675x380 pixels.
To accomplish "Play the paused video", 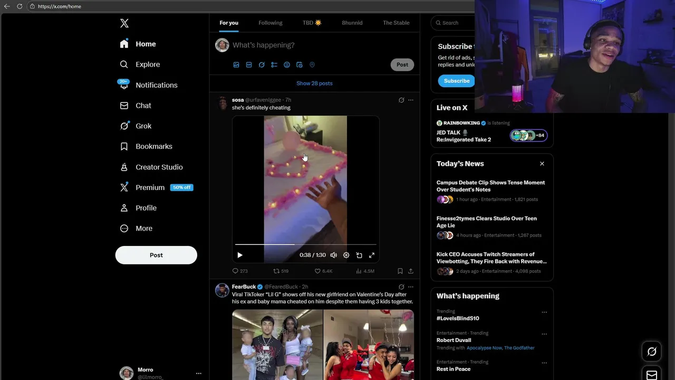I will pyautogui.click(x=240, y=255).
